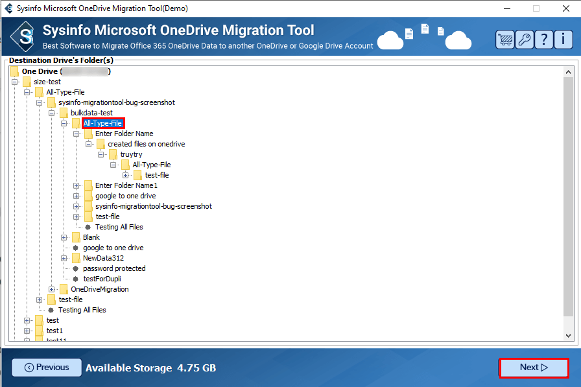
Task: Click the scrollbar up arrow
Action: 568,71
